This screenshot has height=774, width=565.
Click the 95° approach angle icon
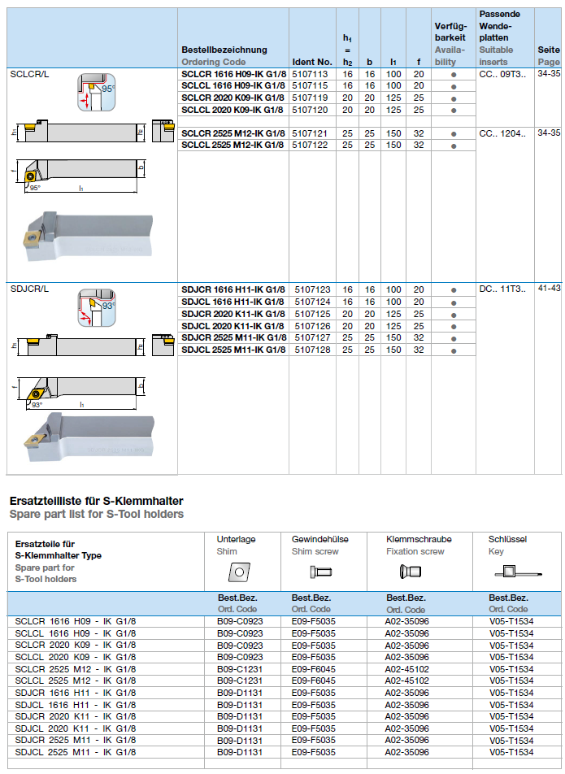(96, 92)
